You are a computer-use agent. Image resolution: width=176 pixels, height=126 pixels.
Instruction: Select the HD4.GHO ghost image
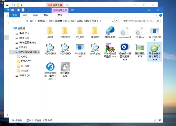[50, 49]
